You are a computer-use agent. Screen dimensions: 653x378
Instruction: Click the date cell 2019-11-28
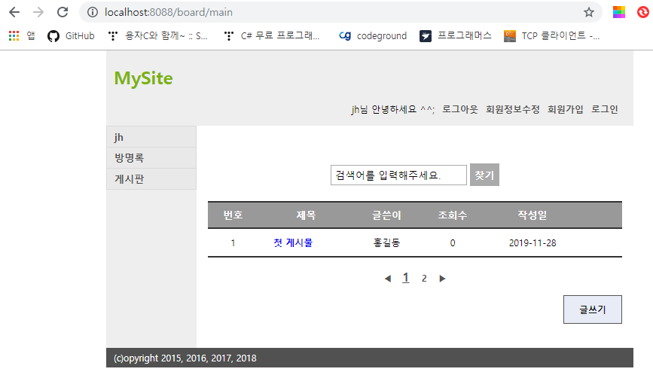[x=532, y=242]
